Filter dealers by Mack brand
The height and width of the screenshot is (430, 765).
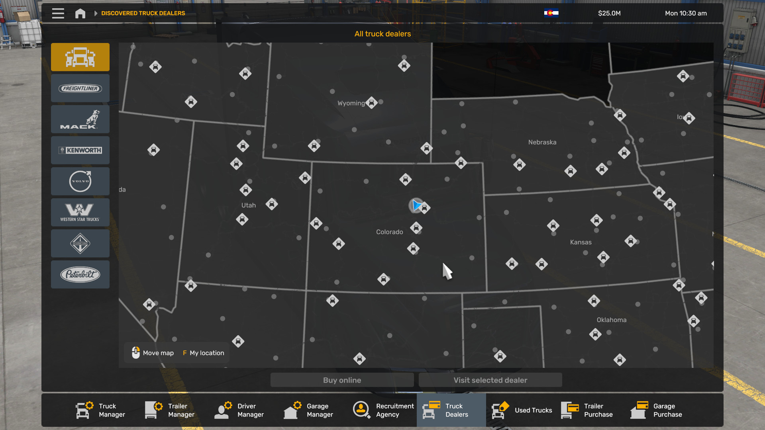pos(80,119)
